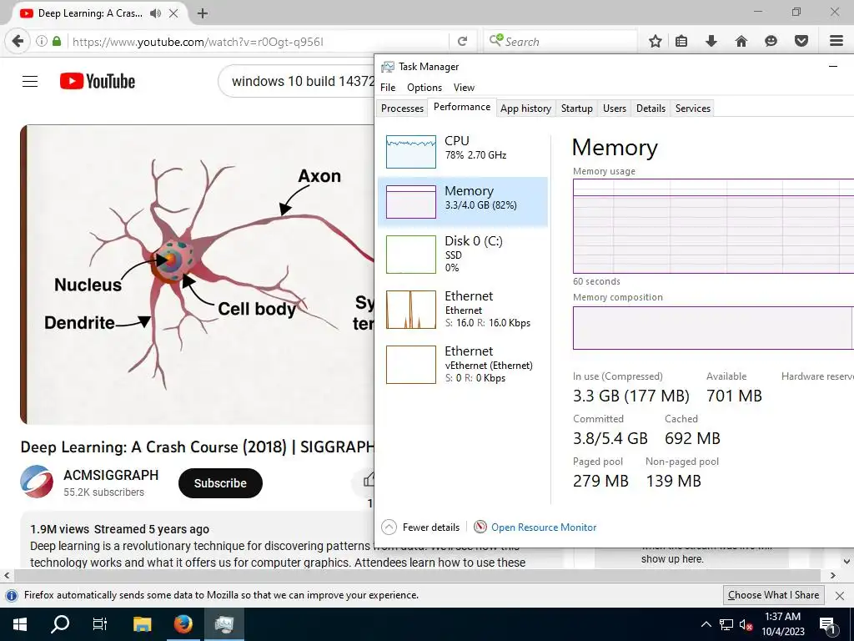This screenshot has height=641, width=854.
Task: Select the vEthernet (Ethernet) item
Action: pos(462,365)
